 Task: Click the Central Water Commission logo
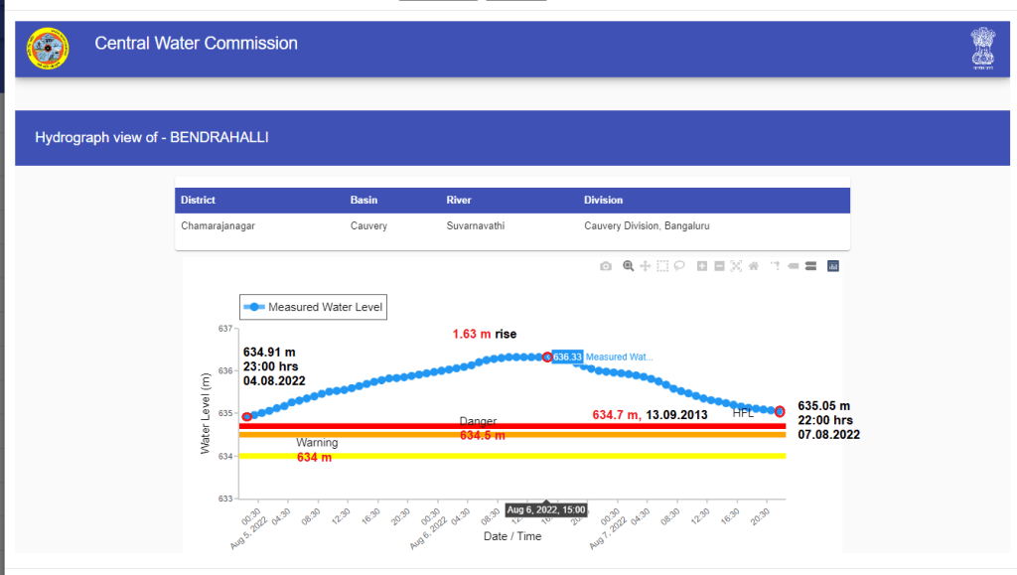48,49
